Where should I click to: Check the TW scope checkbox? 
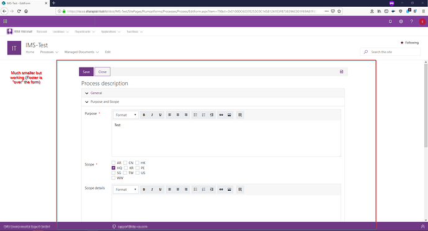tap(125, 173)
